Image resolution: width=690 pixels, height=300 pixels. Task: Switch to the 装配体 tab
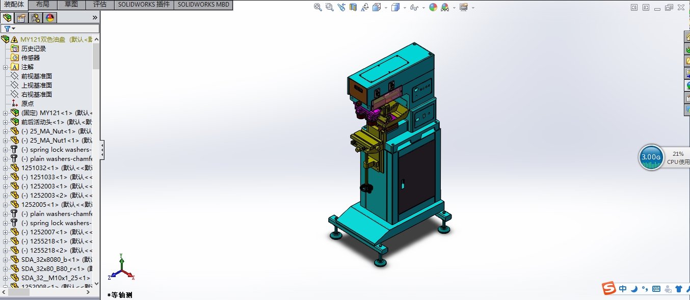pyautogui.click(x=14, y=5)
